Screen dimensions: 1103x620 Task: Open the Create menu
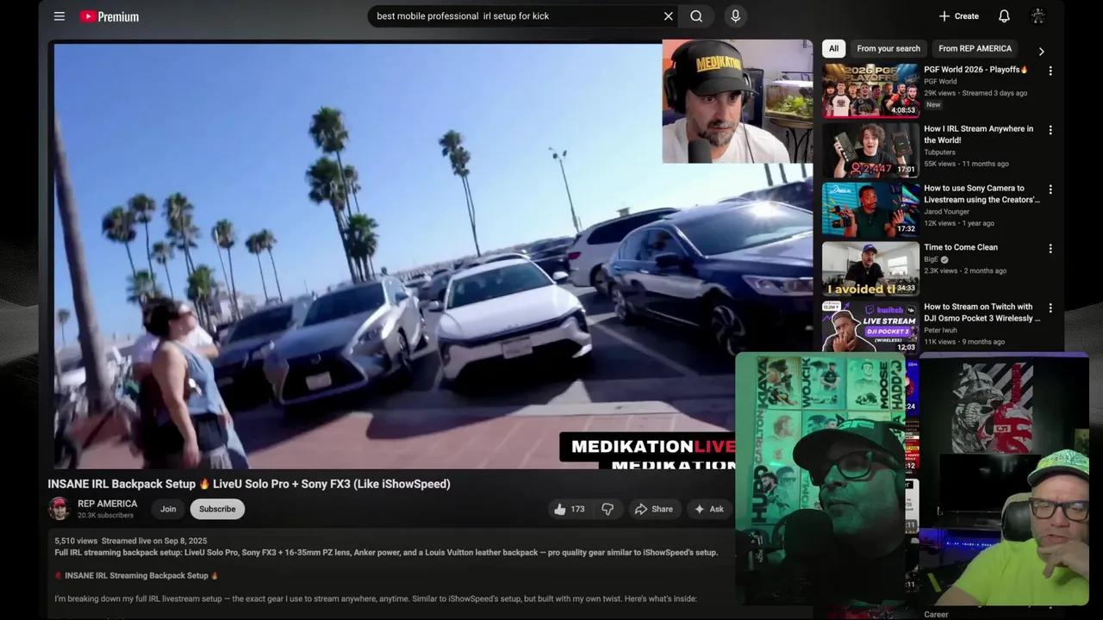pyautogui.click(x=959, y=16)
